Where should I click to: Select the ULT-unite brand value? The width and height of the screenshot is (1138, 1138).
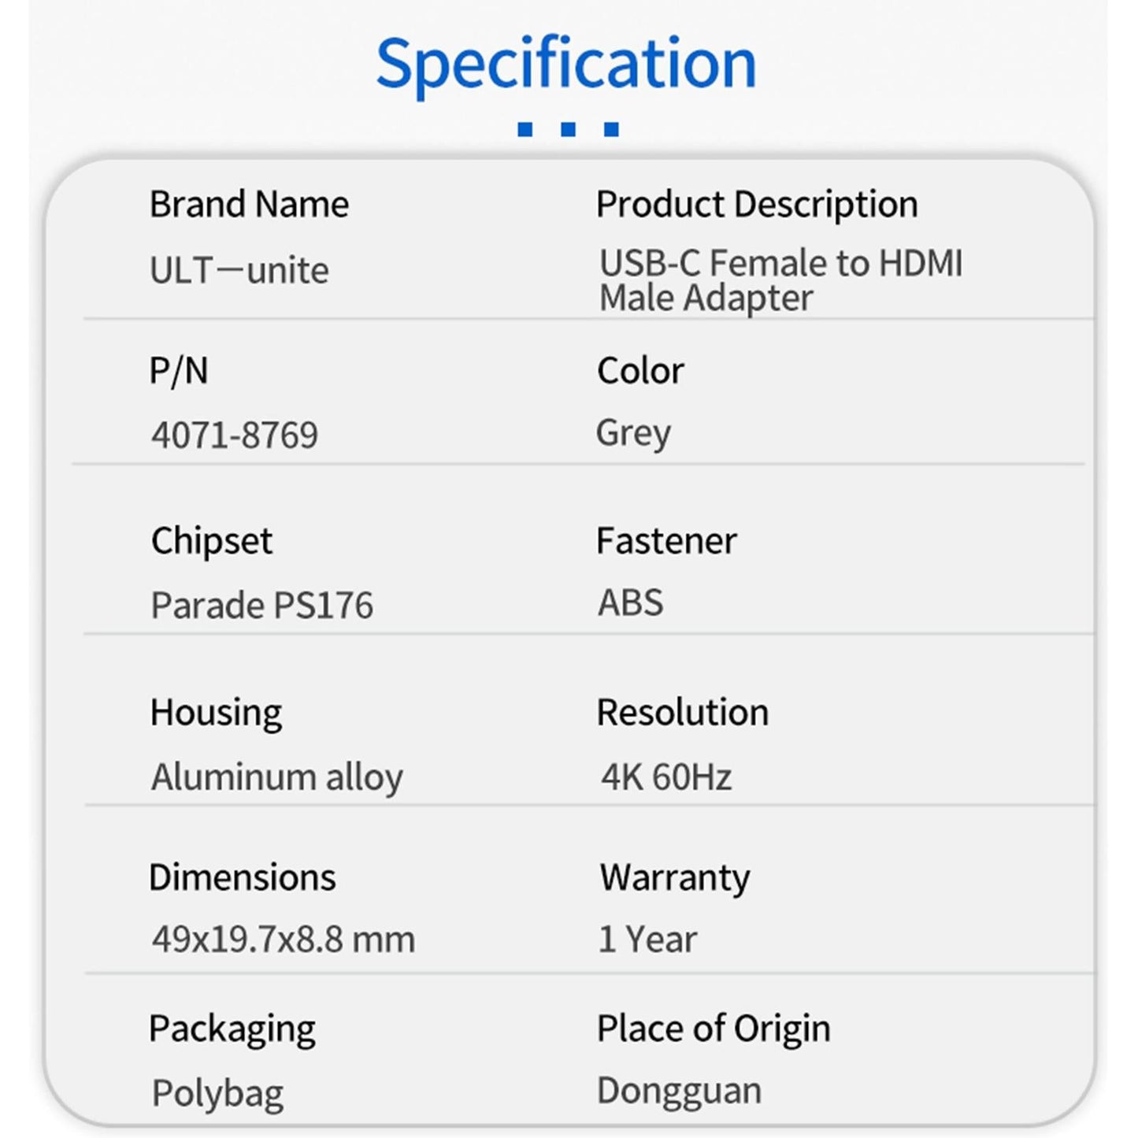[239, 270]
